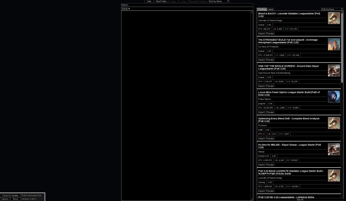
Task: Open 'It's time for MELEE' Slayer Sweep title
Action: 289,146
